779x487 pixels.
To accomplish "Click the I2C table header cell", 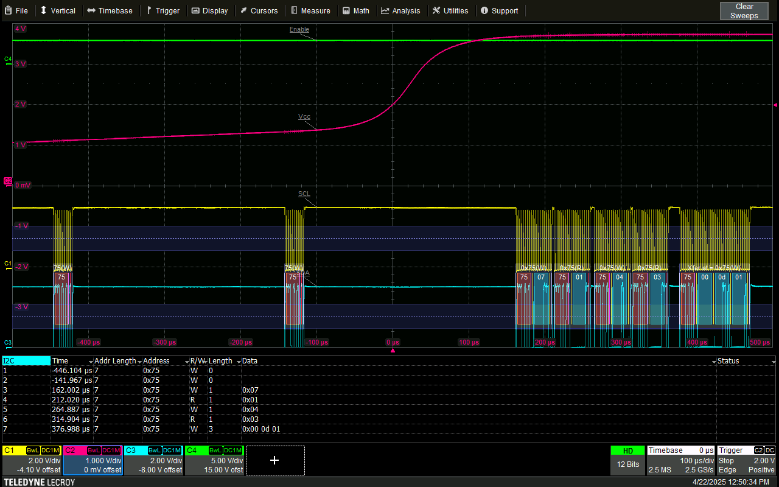I will 26,361.
